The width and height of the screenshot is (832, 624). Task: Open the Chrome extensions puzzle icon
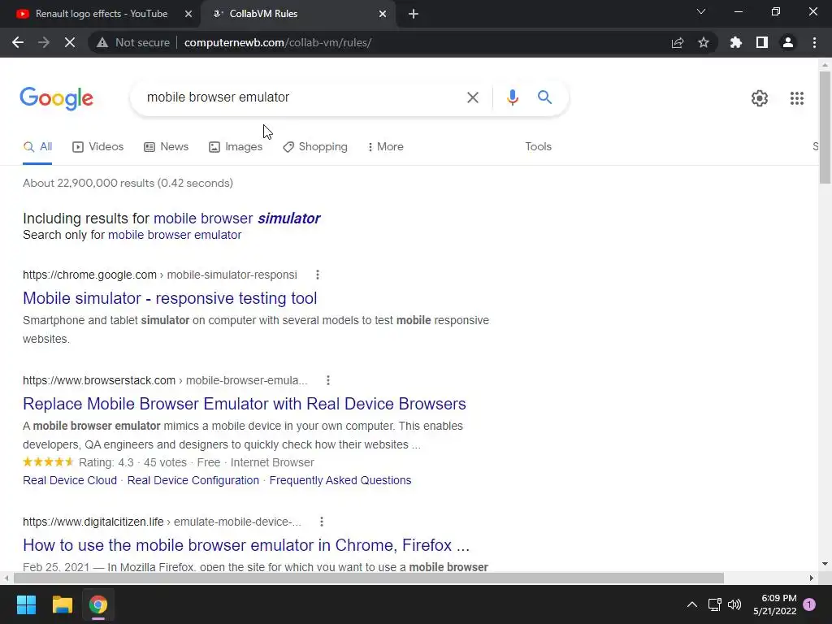pos(736,42)
